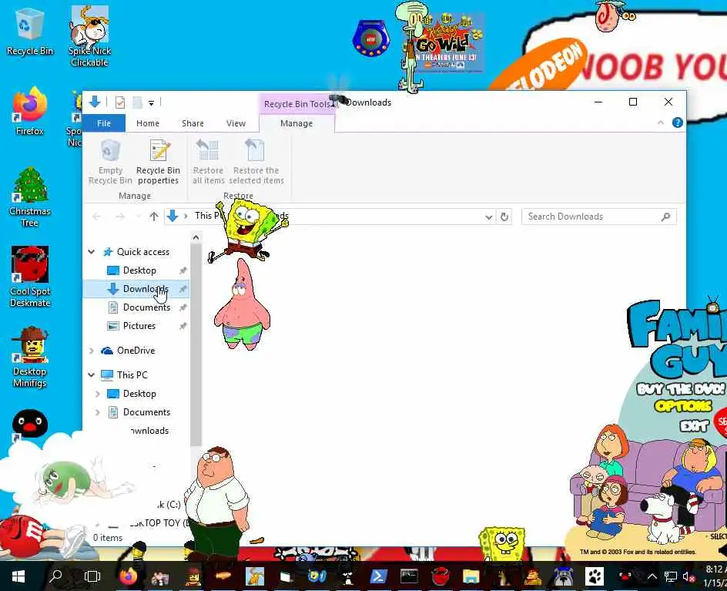
Task: Click OPTIONS in the Family Guy panel
Action: pos(683,406)
